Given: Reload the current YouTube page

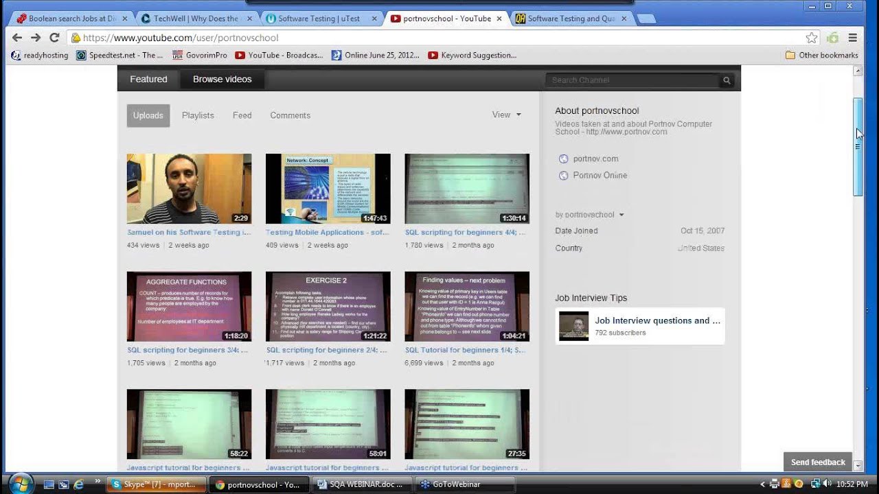Looking at the screenshot, I should point(54,38).
